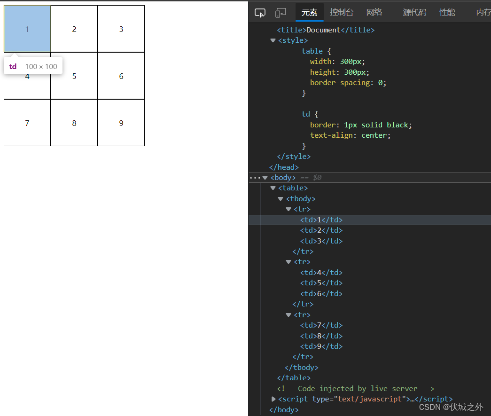Viewport: 491px width, 416px height.
Task: Collapse the tbody element node
Action: (281, 199)
